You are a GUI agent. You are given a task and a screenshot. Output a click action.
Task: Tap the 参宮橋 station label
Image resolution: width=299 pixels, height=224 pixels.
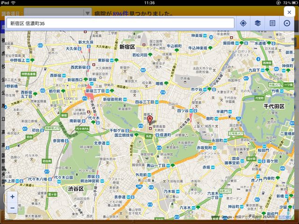[x=58, y=141]
